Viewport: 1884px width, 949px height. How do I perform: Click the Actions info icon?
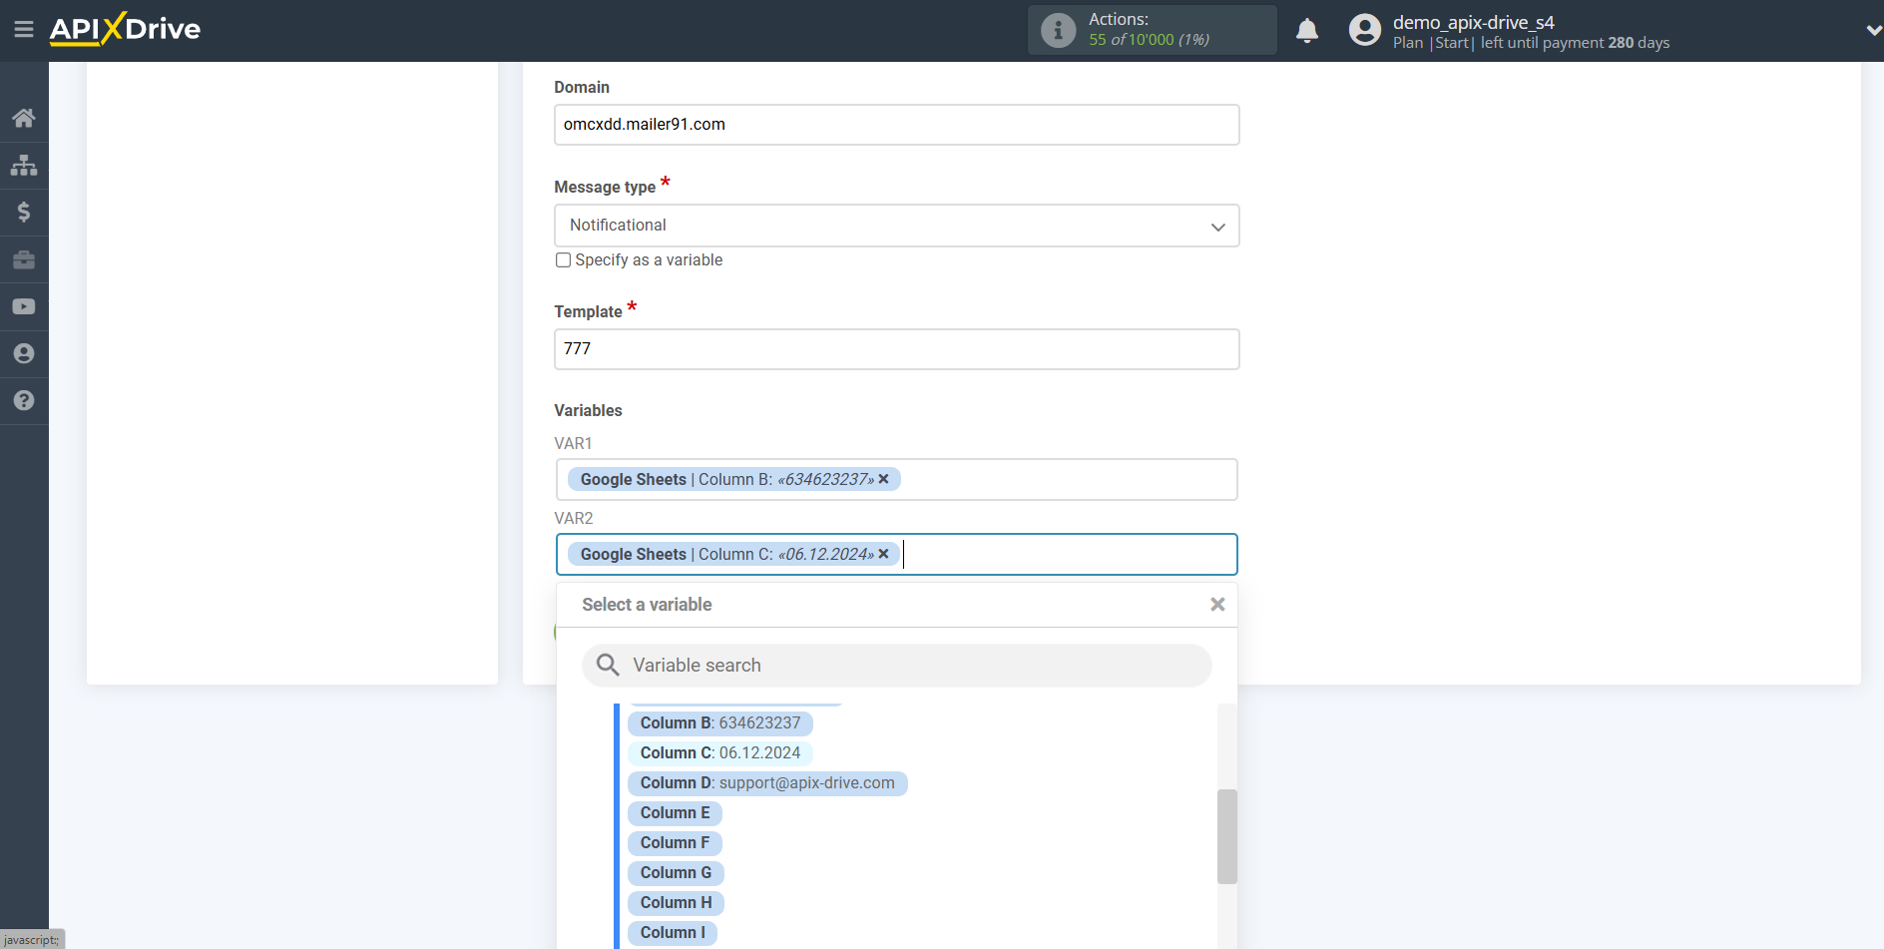[x=1059, y=30]
